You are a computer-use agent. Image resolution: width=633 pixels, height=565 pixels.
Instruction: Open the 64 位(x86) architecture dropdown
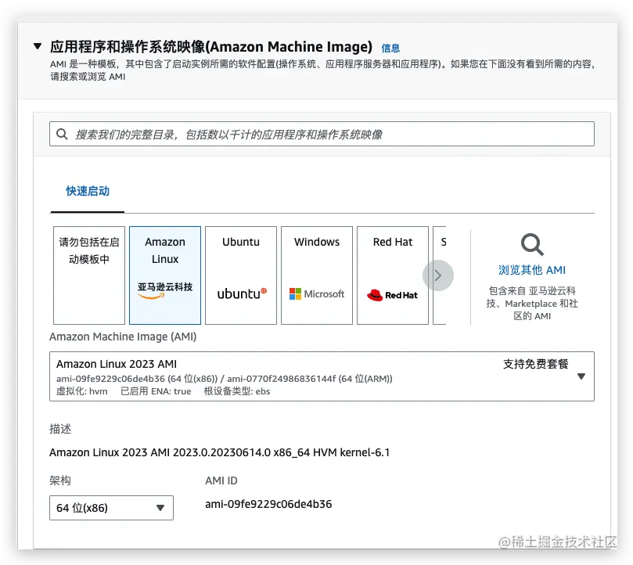(x=111, y=508)
